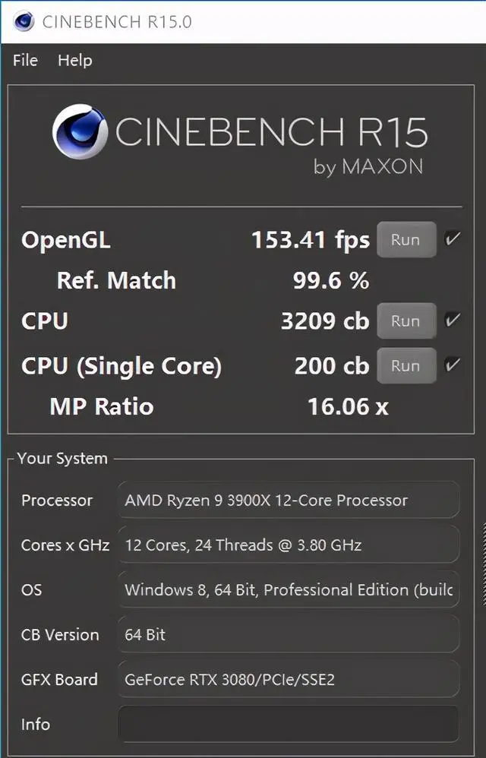486x758 pixels.
Task: Click the 153.41 fps OpenGL score
Action: [311, 240]
